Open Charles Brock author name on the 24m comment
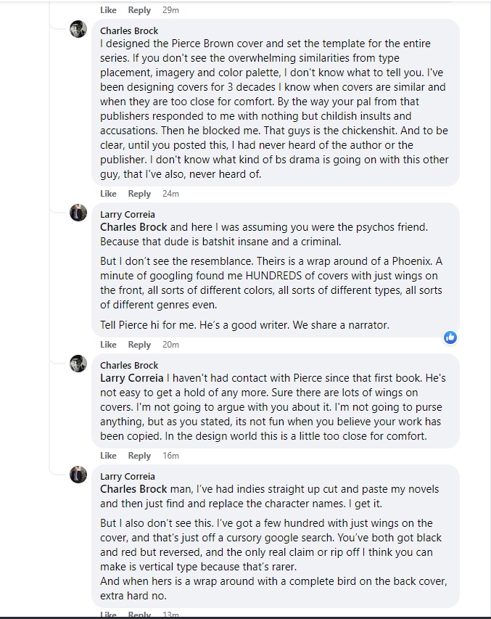This screenshot has height=619, width=491. pyautogui.click(x=129, y=31)
